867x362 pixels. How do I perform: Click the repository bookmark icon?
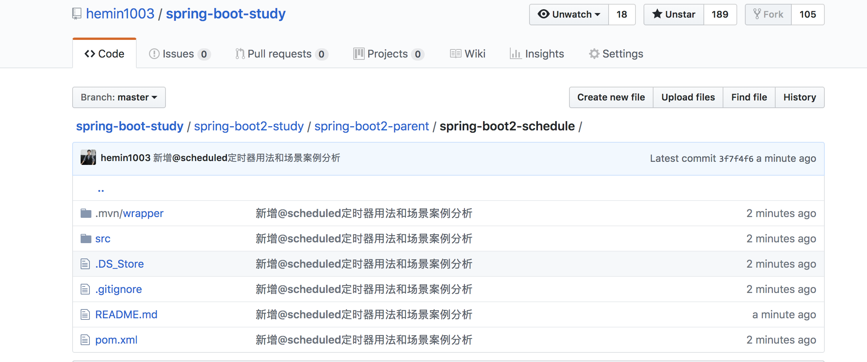76,13
